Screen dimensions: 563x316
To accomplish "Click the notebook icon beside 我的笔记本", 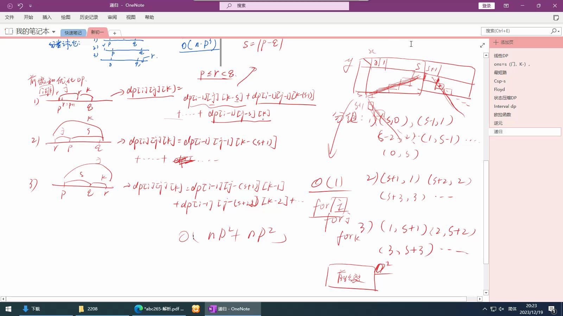I will (9, 31).
